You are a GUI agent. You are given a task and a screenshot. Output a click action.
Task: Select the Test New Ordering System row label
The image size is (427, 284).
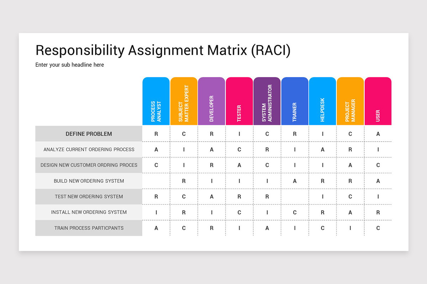tap(89, 196)
